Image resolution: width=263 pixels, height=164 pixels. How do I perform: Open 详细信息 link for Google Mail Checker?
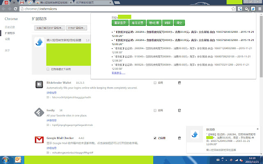[51, 148]
